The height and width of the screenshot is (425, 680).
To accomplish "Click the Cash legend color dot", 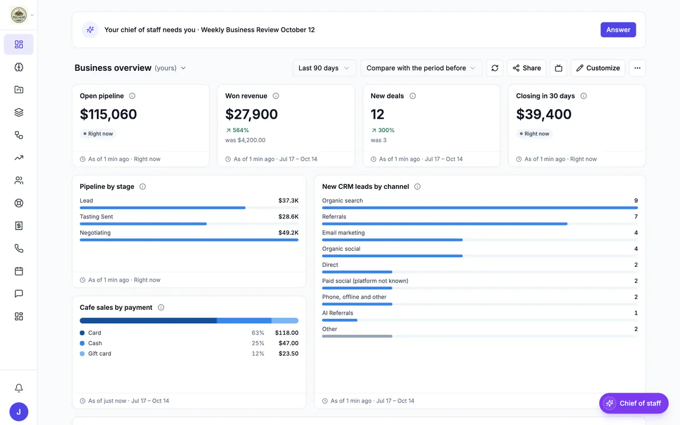I will tap(83, 344).
